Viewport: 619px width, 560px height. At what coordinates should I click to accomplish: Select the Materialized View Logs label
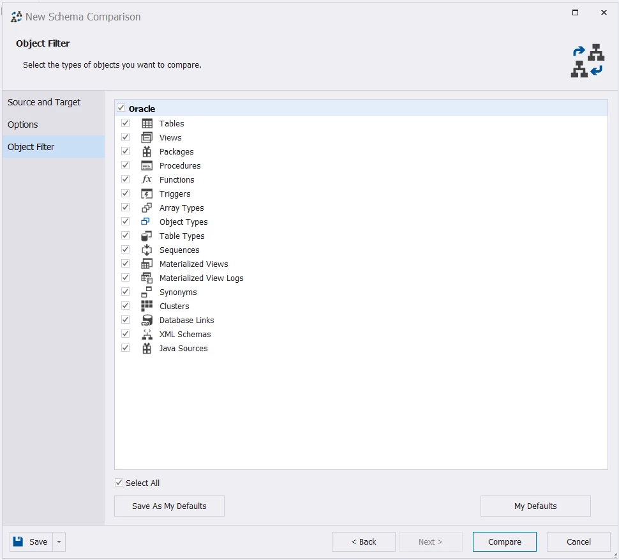201,278
